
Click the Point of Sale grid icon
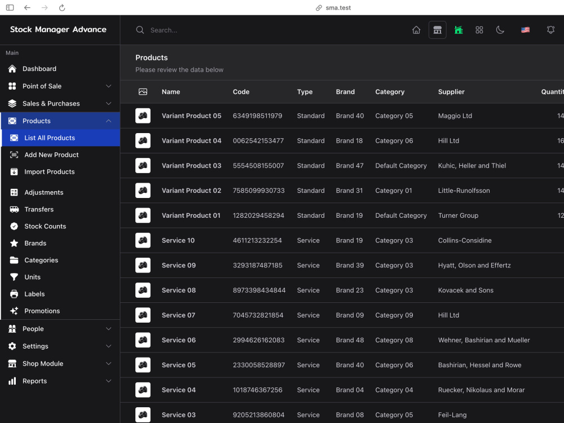pyautogui.click(x=12, y=86)
